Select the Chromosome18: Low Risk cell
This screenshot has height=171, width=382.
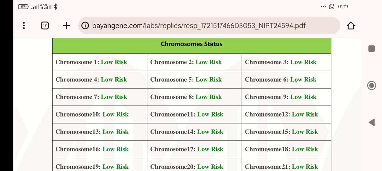(x=286, y=149)
